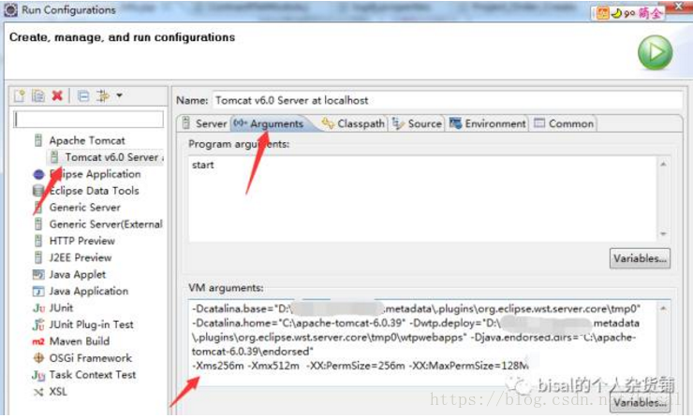Select Eclipse Data Tools entry
The image size is (693, 418).
coord(95,191)
